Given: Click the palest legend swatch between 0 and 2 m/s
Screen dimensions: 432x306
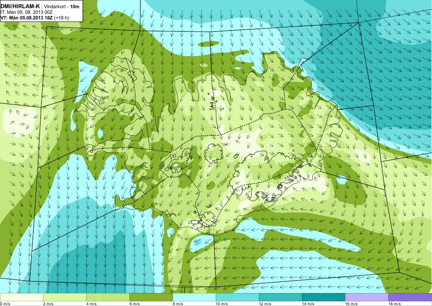Looking at the screenshot, I should point(22,297).
